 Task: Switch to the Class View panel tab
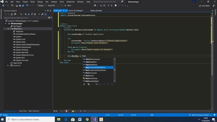click(x=23, y=111)
